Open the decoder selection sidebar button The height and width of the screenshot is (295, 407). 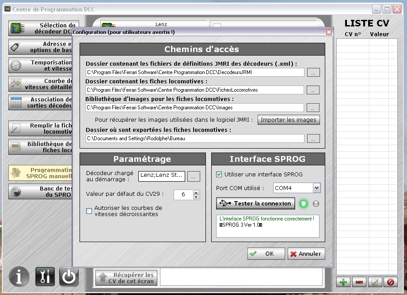pos(41,28)
